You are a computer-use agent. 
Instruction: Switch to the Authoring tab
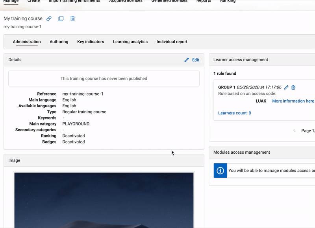point(59,42)
